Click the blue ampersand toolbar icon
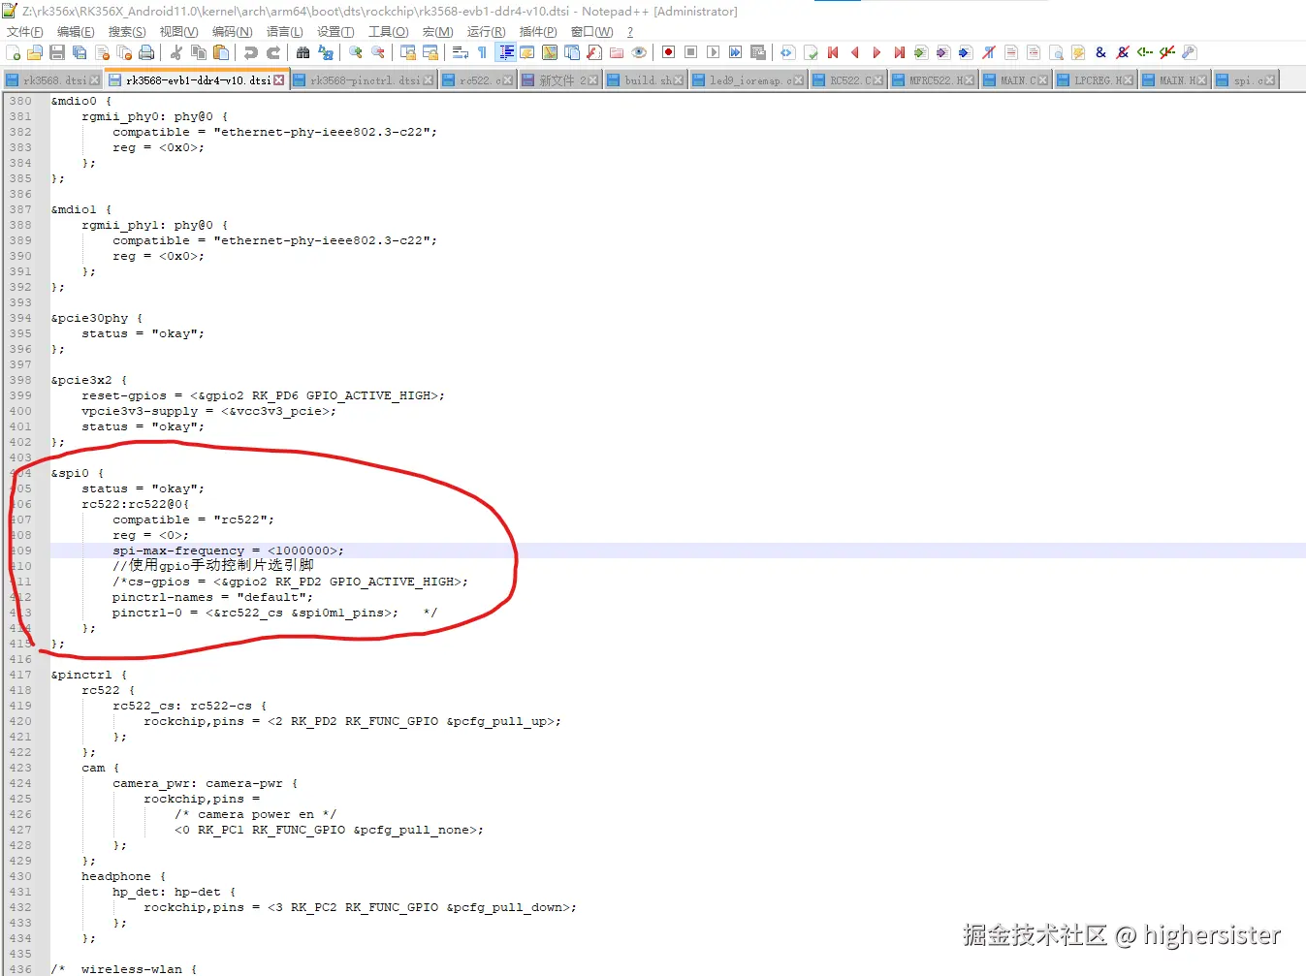Viewport: 1306px width, 976px height. [x=1100, y=52]
